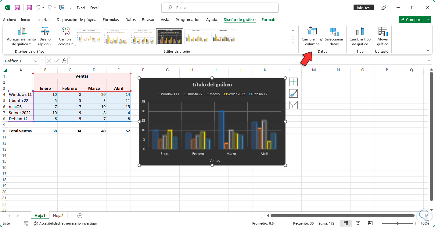Screen dimensions: 435x227
Task: Click the fx Insert Function icon
Action: click(x=64, y=61)
